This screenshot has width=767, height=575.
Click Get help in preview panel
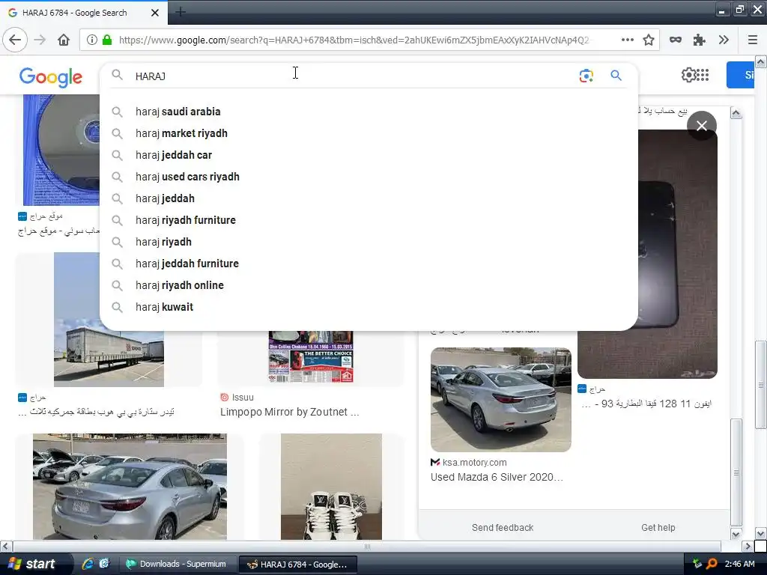click(658, 528)
